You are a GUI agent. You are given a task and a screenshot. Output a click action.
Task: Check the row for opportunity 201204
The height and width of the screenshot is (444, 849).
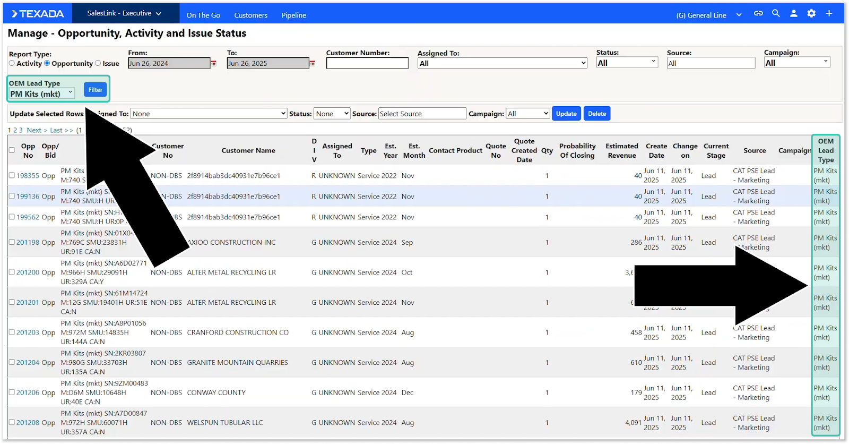[12, 362]
